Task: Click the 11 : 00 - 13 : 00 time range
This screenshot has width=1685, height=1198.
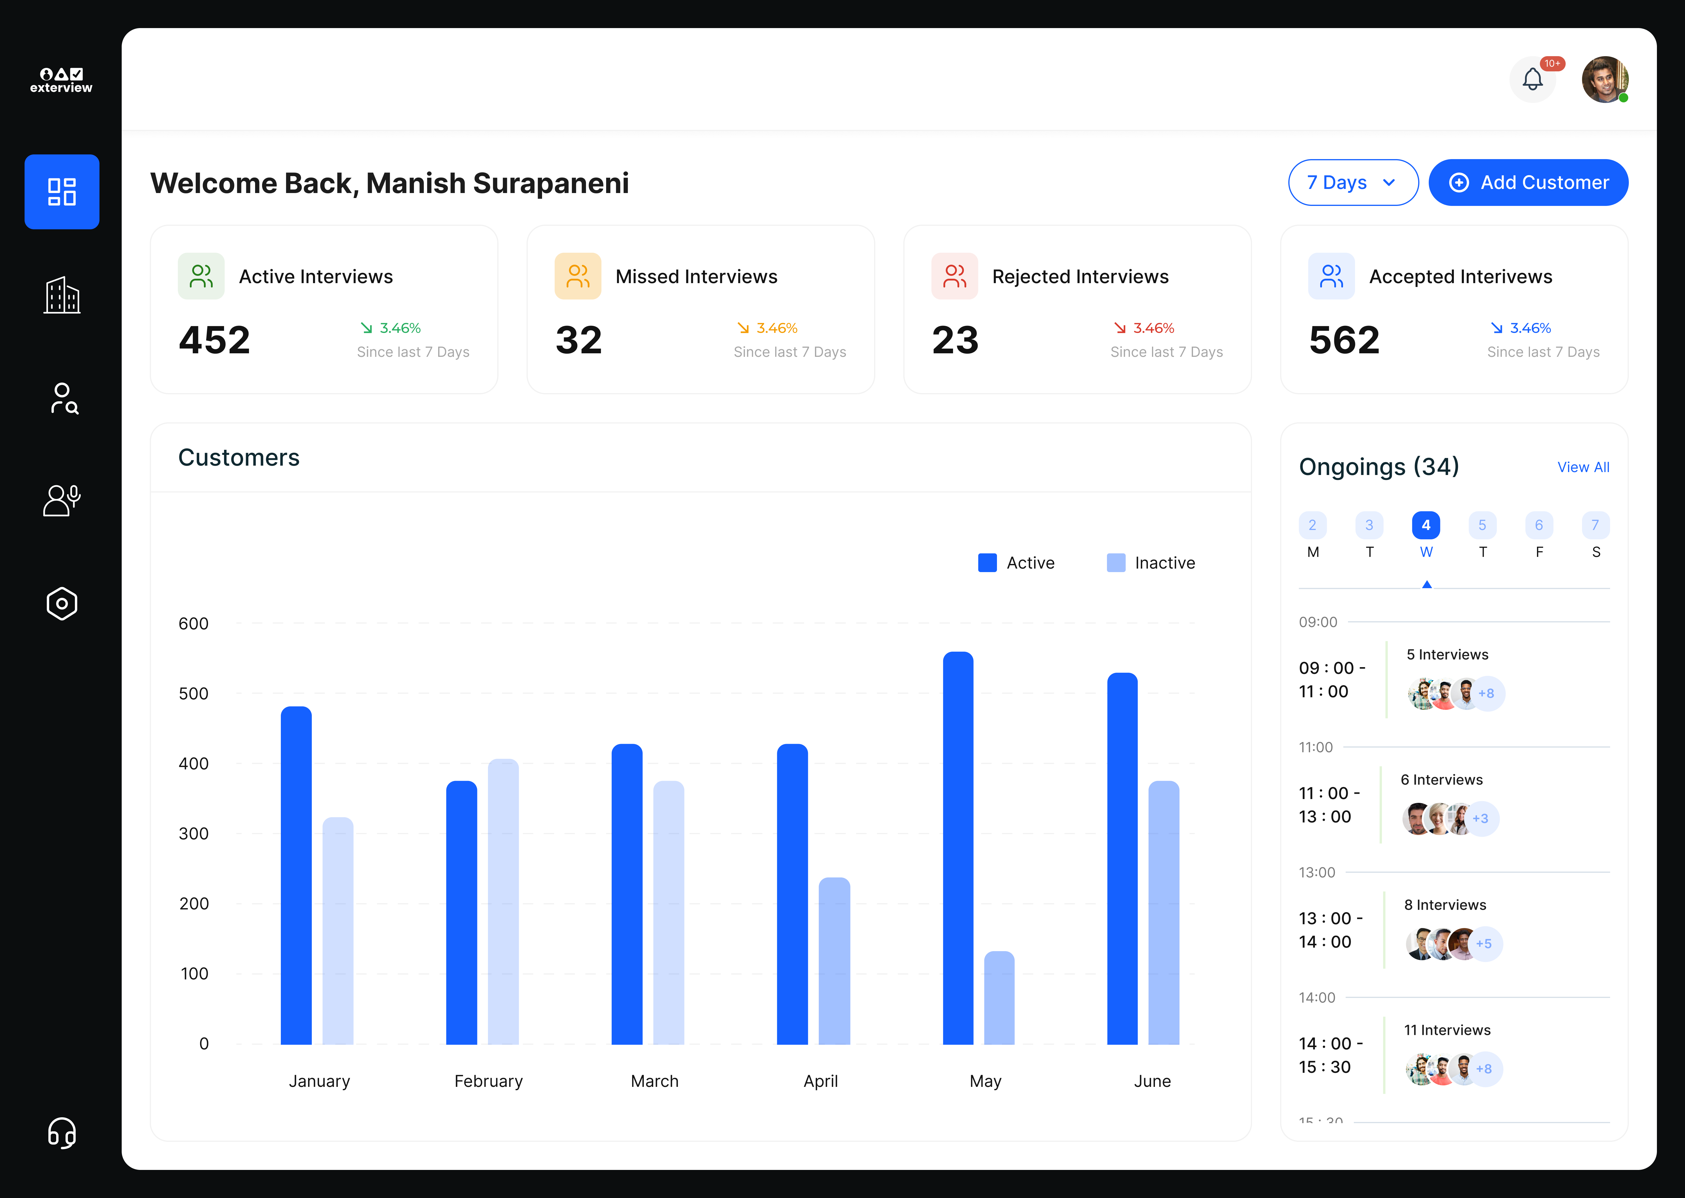Action: [1329, 805]
